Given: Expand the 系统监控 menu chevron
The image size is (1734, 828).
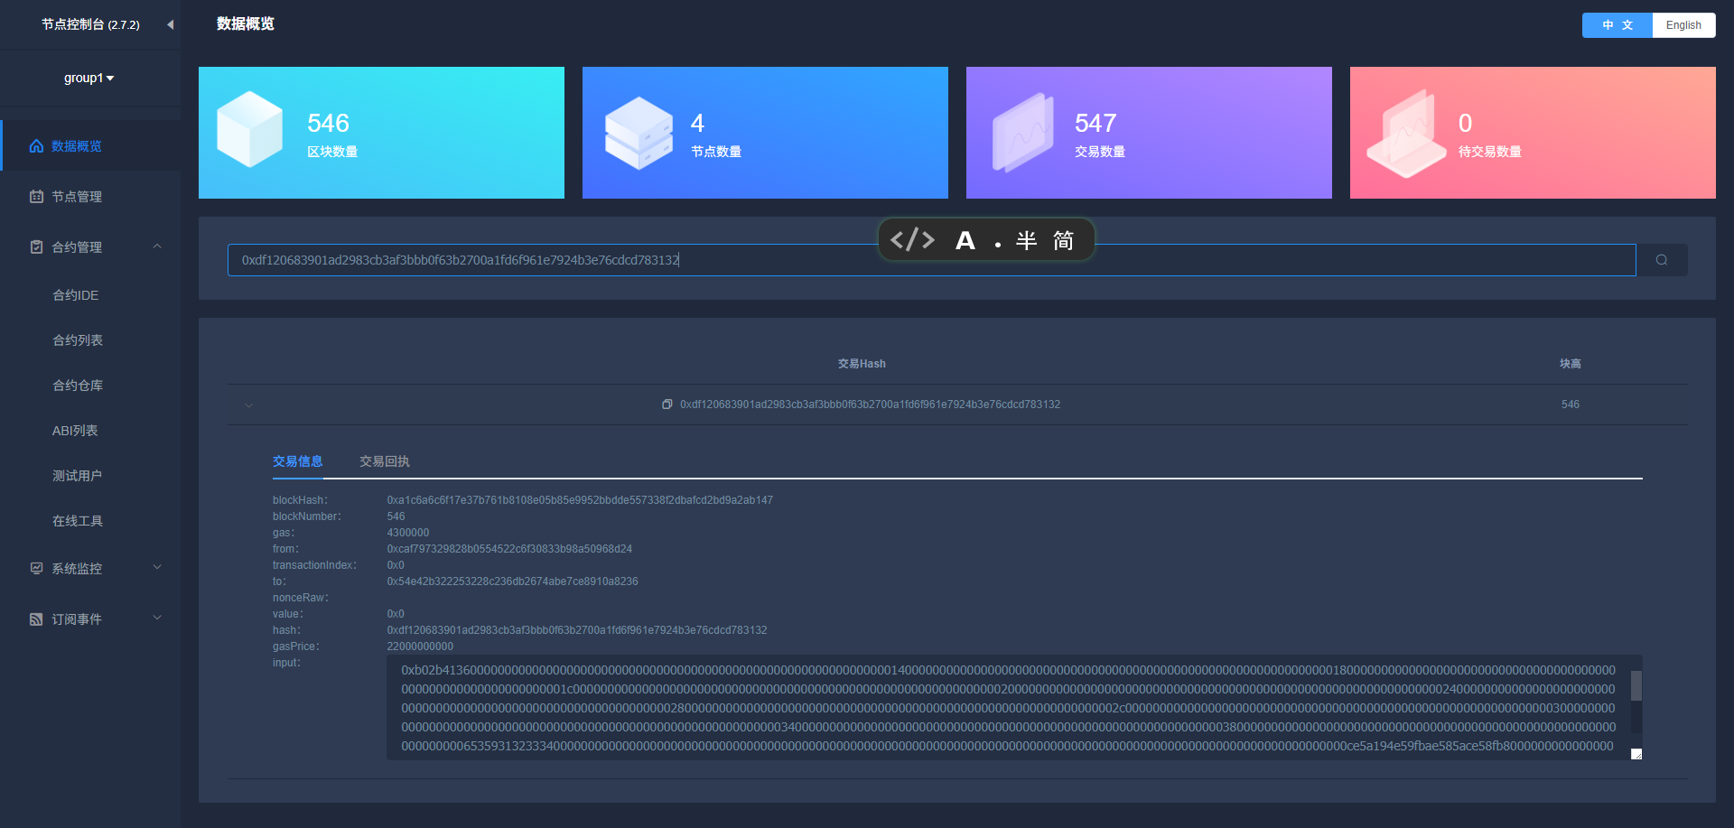Looking at the screenshot, I should [x=157, y=568].
